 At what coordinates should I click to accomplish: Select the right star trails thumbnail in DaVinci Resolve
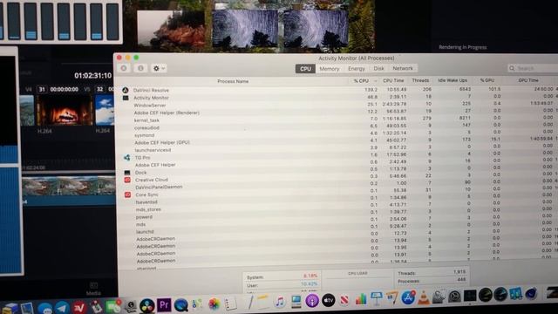point(316,28)
